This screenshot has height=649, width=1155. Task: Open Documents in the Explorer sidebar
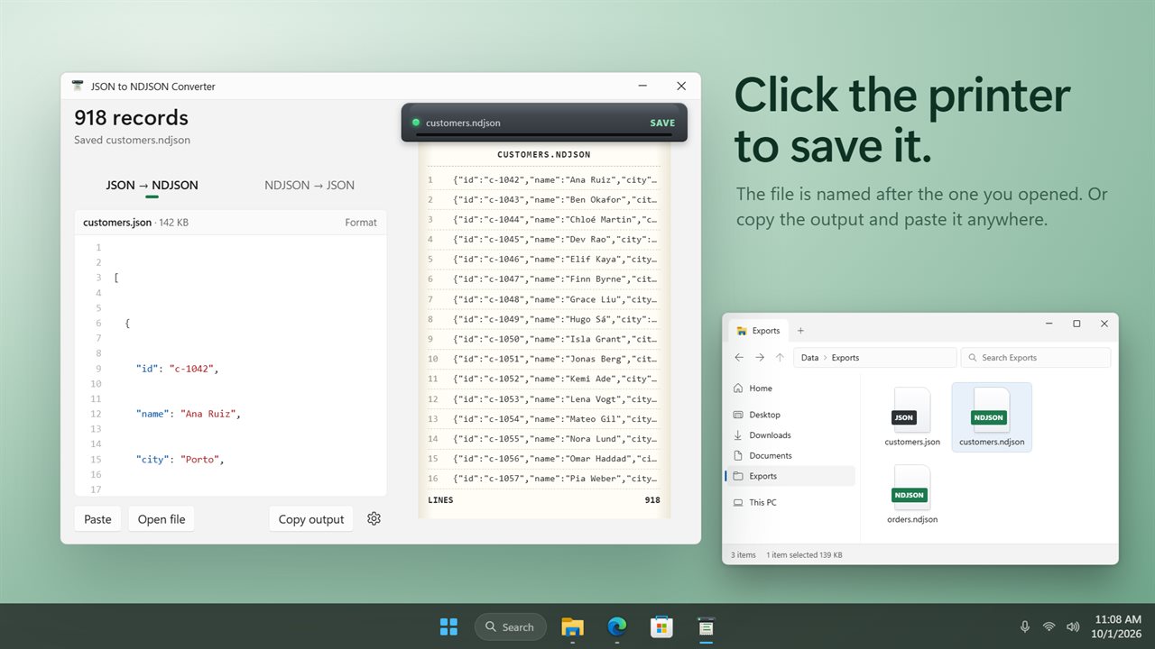pos(790,456)
